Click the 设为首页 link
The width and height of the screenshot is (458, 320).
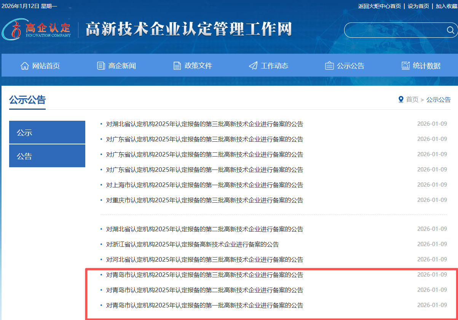pyautogui.click(x=418, y=6)
